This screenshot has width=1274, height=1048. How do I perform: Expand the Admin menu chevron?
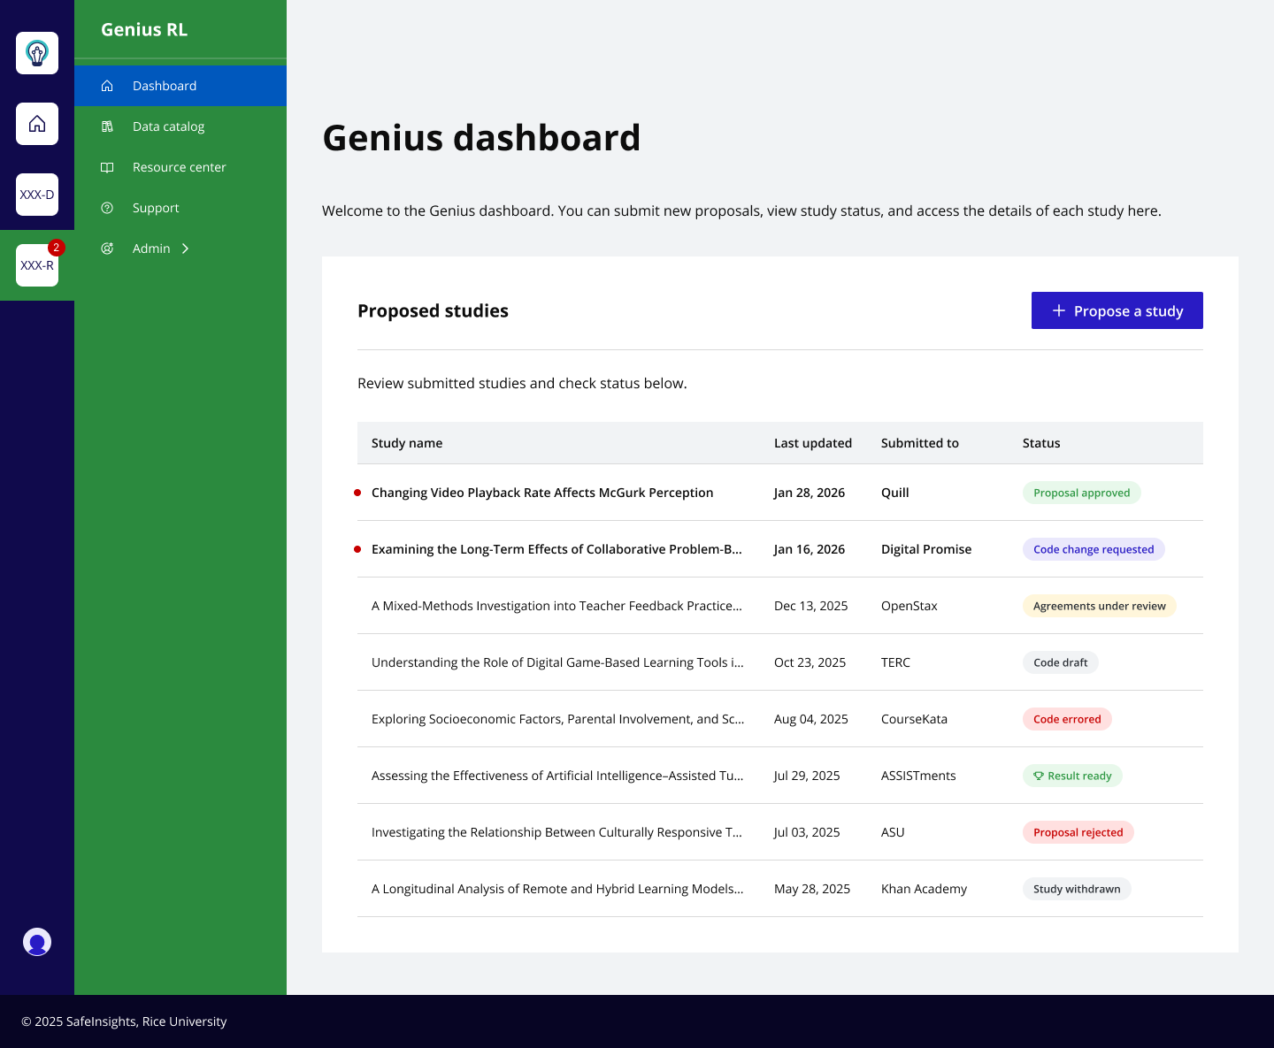pos(186,249)
